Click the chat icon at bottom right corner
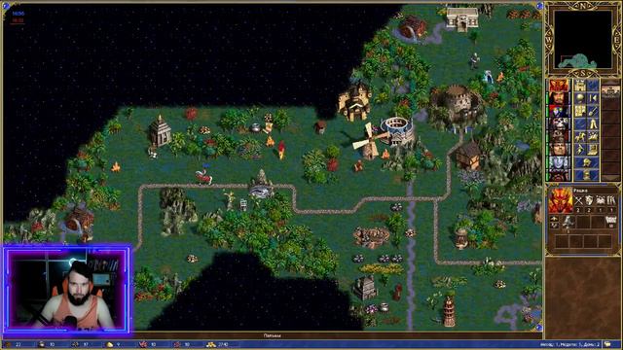623x350 pixels. (607, 344)
